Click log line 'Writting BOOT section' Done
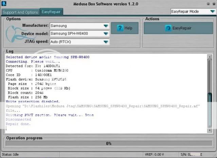Viewport: 217px width, 158px height. pos(50,115)
